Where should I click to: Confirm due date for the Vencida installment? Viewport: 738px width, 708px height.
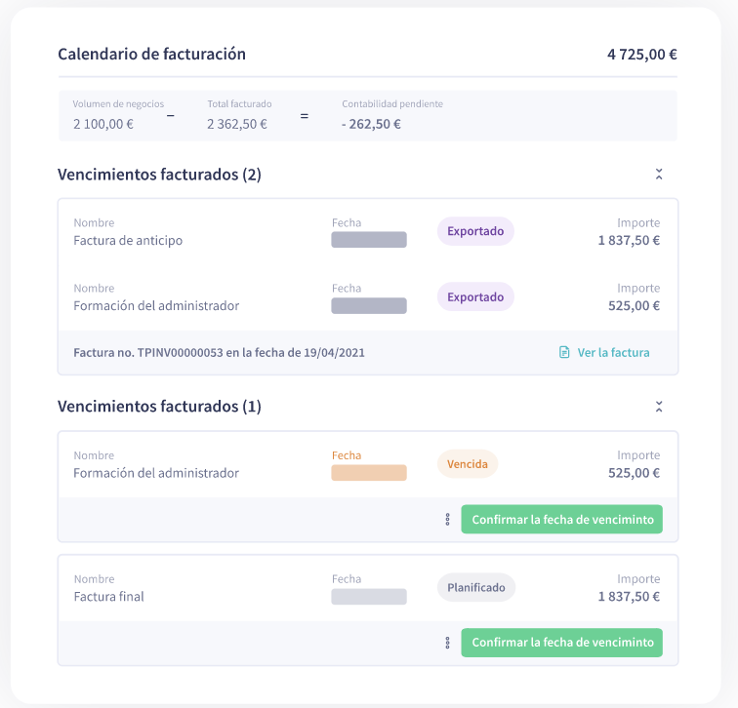tap(561, 520)
